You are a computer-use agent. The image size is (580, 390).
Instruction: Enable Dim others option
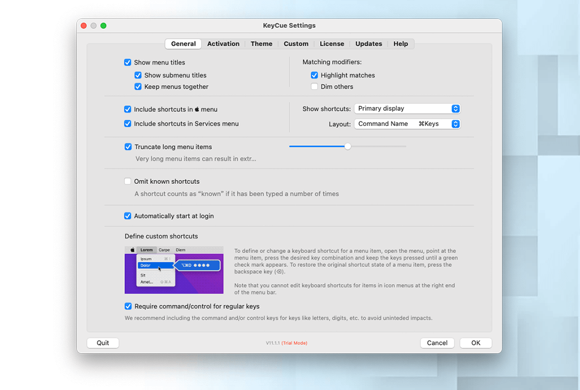(314, 87)
